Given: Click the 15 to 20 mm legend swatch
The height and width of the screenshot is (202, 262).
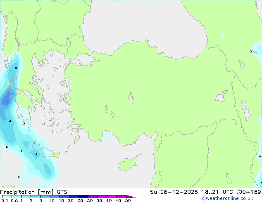Looking at the screenshot, I should pyautogui.click(x=64, y=197).
